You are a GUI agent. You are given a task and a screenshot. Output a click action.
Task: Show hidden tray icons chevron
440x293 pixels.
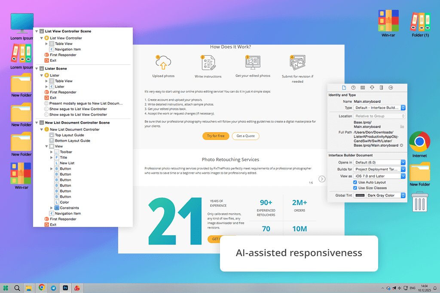(382, 288)
